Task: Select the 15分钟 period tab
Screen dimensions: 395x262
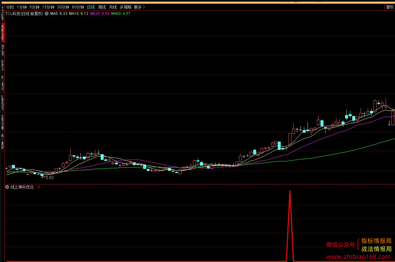Action: [x=48, y=7]
